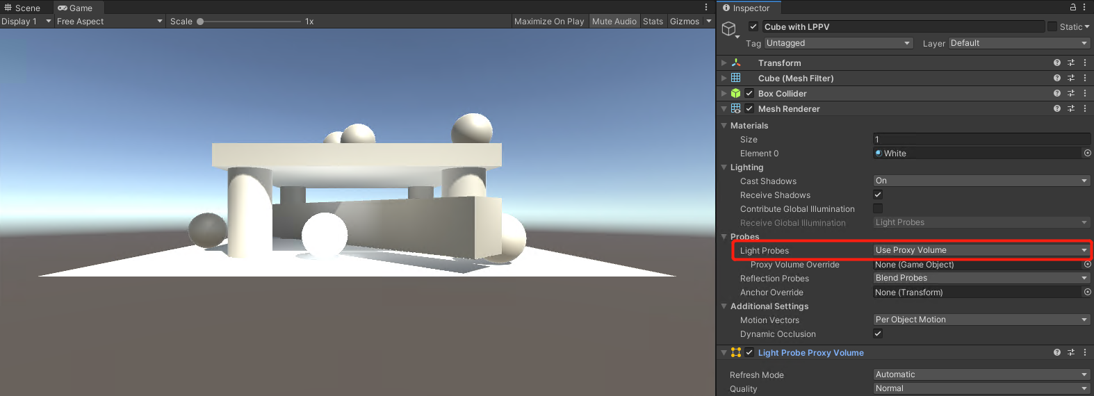Screen dimensions: 1094x396
Task: Open preset selector for Transform component
Action: point(1071,63)
